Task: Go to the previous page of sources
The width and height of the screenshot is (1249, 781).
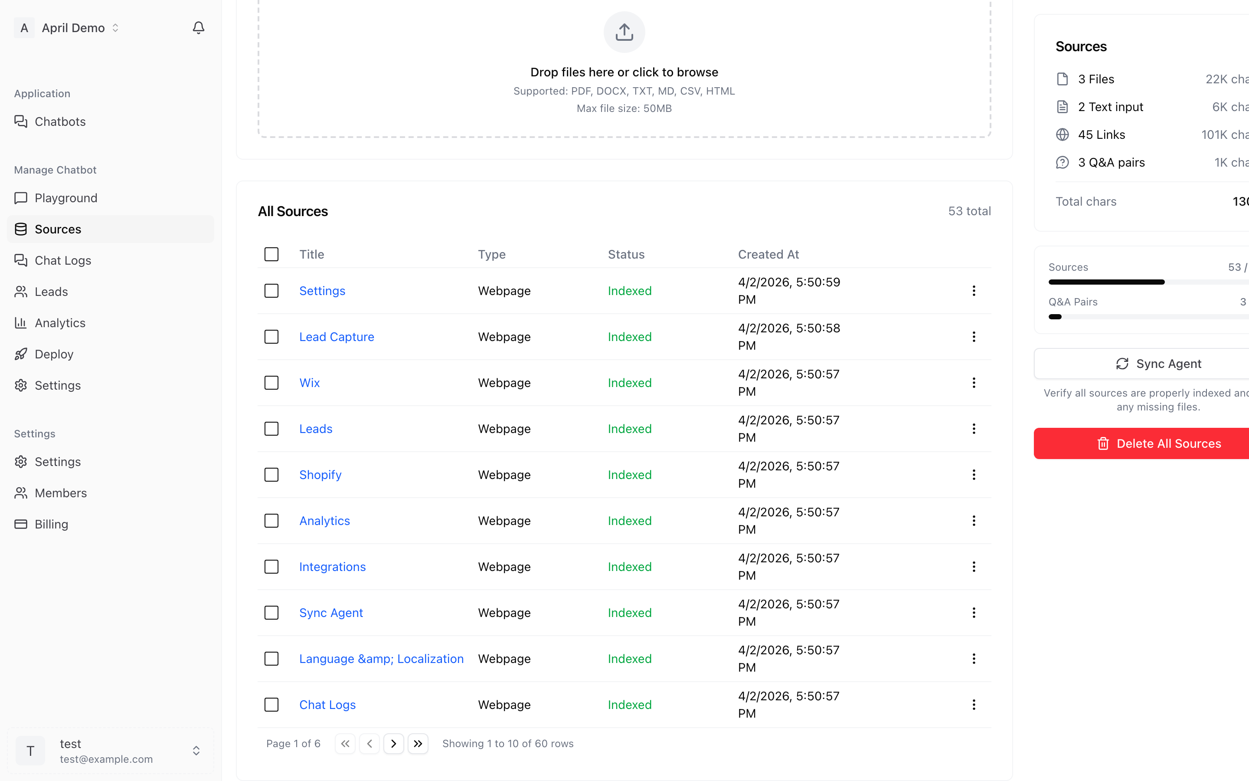Action: (369, 744)
